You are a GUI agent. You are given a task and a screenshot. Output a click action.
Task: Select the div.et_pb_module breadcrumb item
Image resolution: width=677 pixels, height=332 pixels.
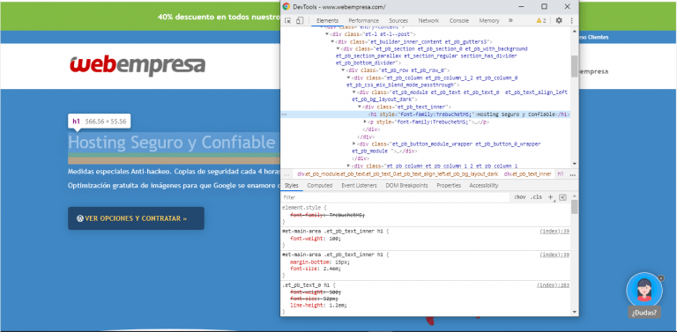pos(398,174)
